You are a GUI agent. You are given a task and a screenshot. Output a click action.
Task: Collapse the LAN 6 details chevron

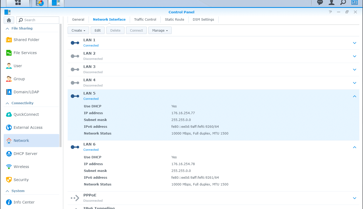point(355,147)
